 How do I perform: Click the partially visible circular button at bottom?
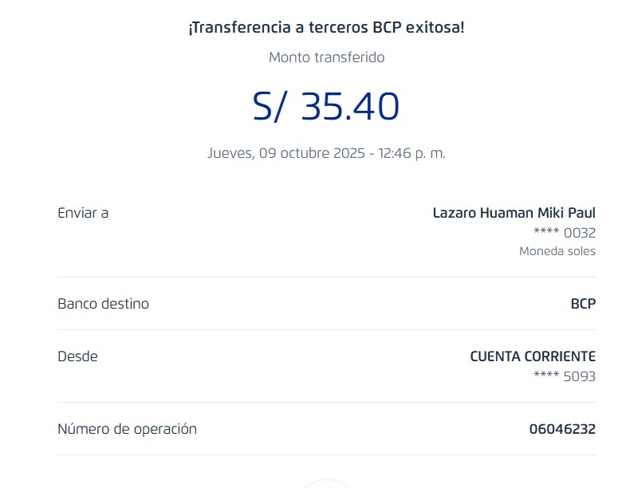click(x=327, y=484)
